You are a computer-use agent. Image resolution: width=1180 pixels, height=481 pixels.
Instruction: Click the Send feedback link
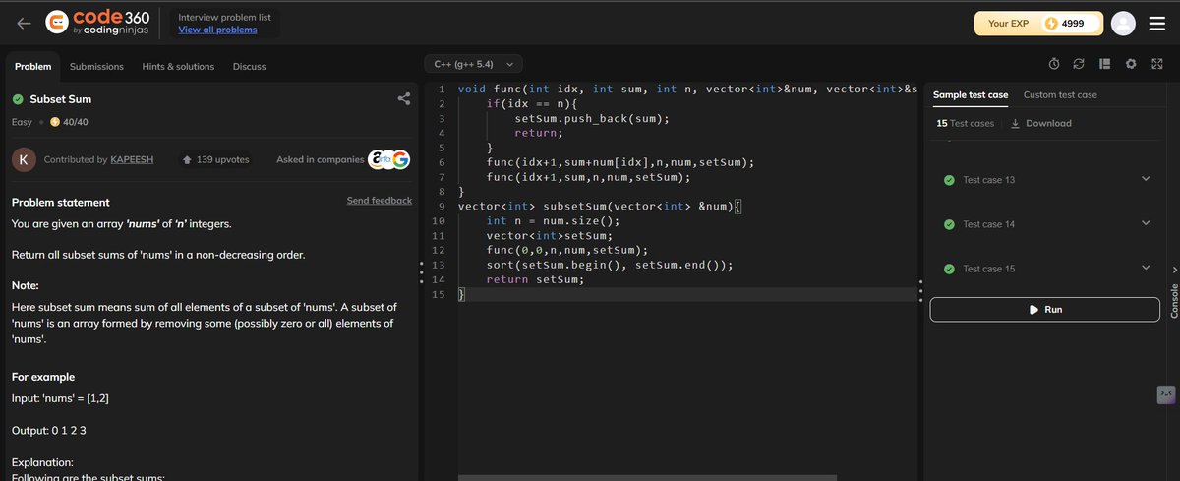[x=380, y=201]
